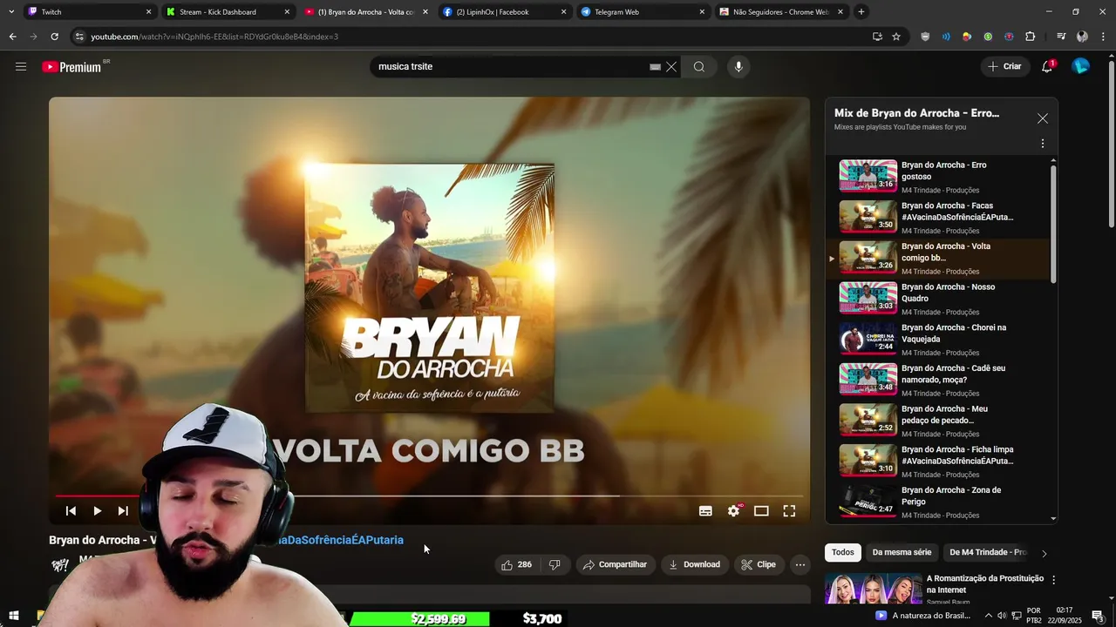Image resolution: width=1116 pixels, height=627 pixels.
Task: Click the YouTube URL address bar
Action: click(x=471, y=37)
